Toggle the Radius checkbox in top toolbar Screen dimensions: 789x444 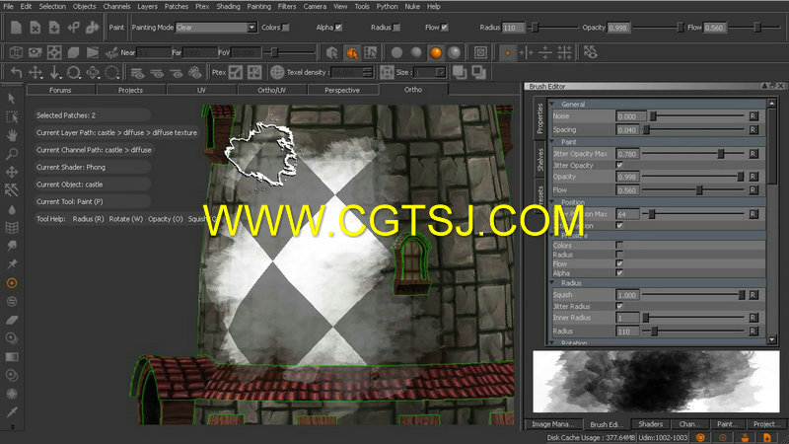(396, 28)
